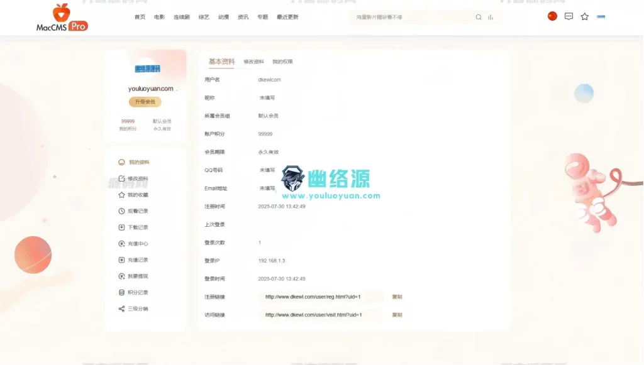This screenshot has height=365, width=644.
Task: Copy the 访问链接 with 复制
Action: (x=397, y=315)
